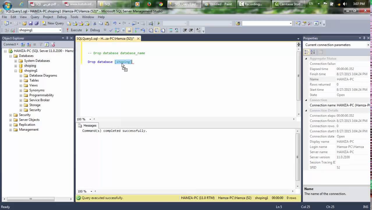The image size is (372, 210).
Task: Collapse the Connection Details section in Properties
Action: tap(306, 111)
